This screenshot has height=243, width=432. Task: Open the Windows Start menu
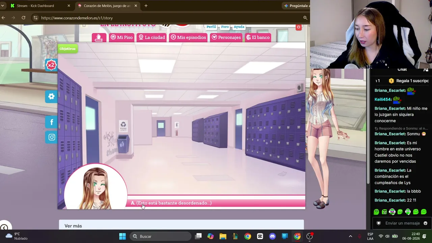pos(122,236)
